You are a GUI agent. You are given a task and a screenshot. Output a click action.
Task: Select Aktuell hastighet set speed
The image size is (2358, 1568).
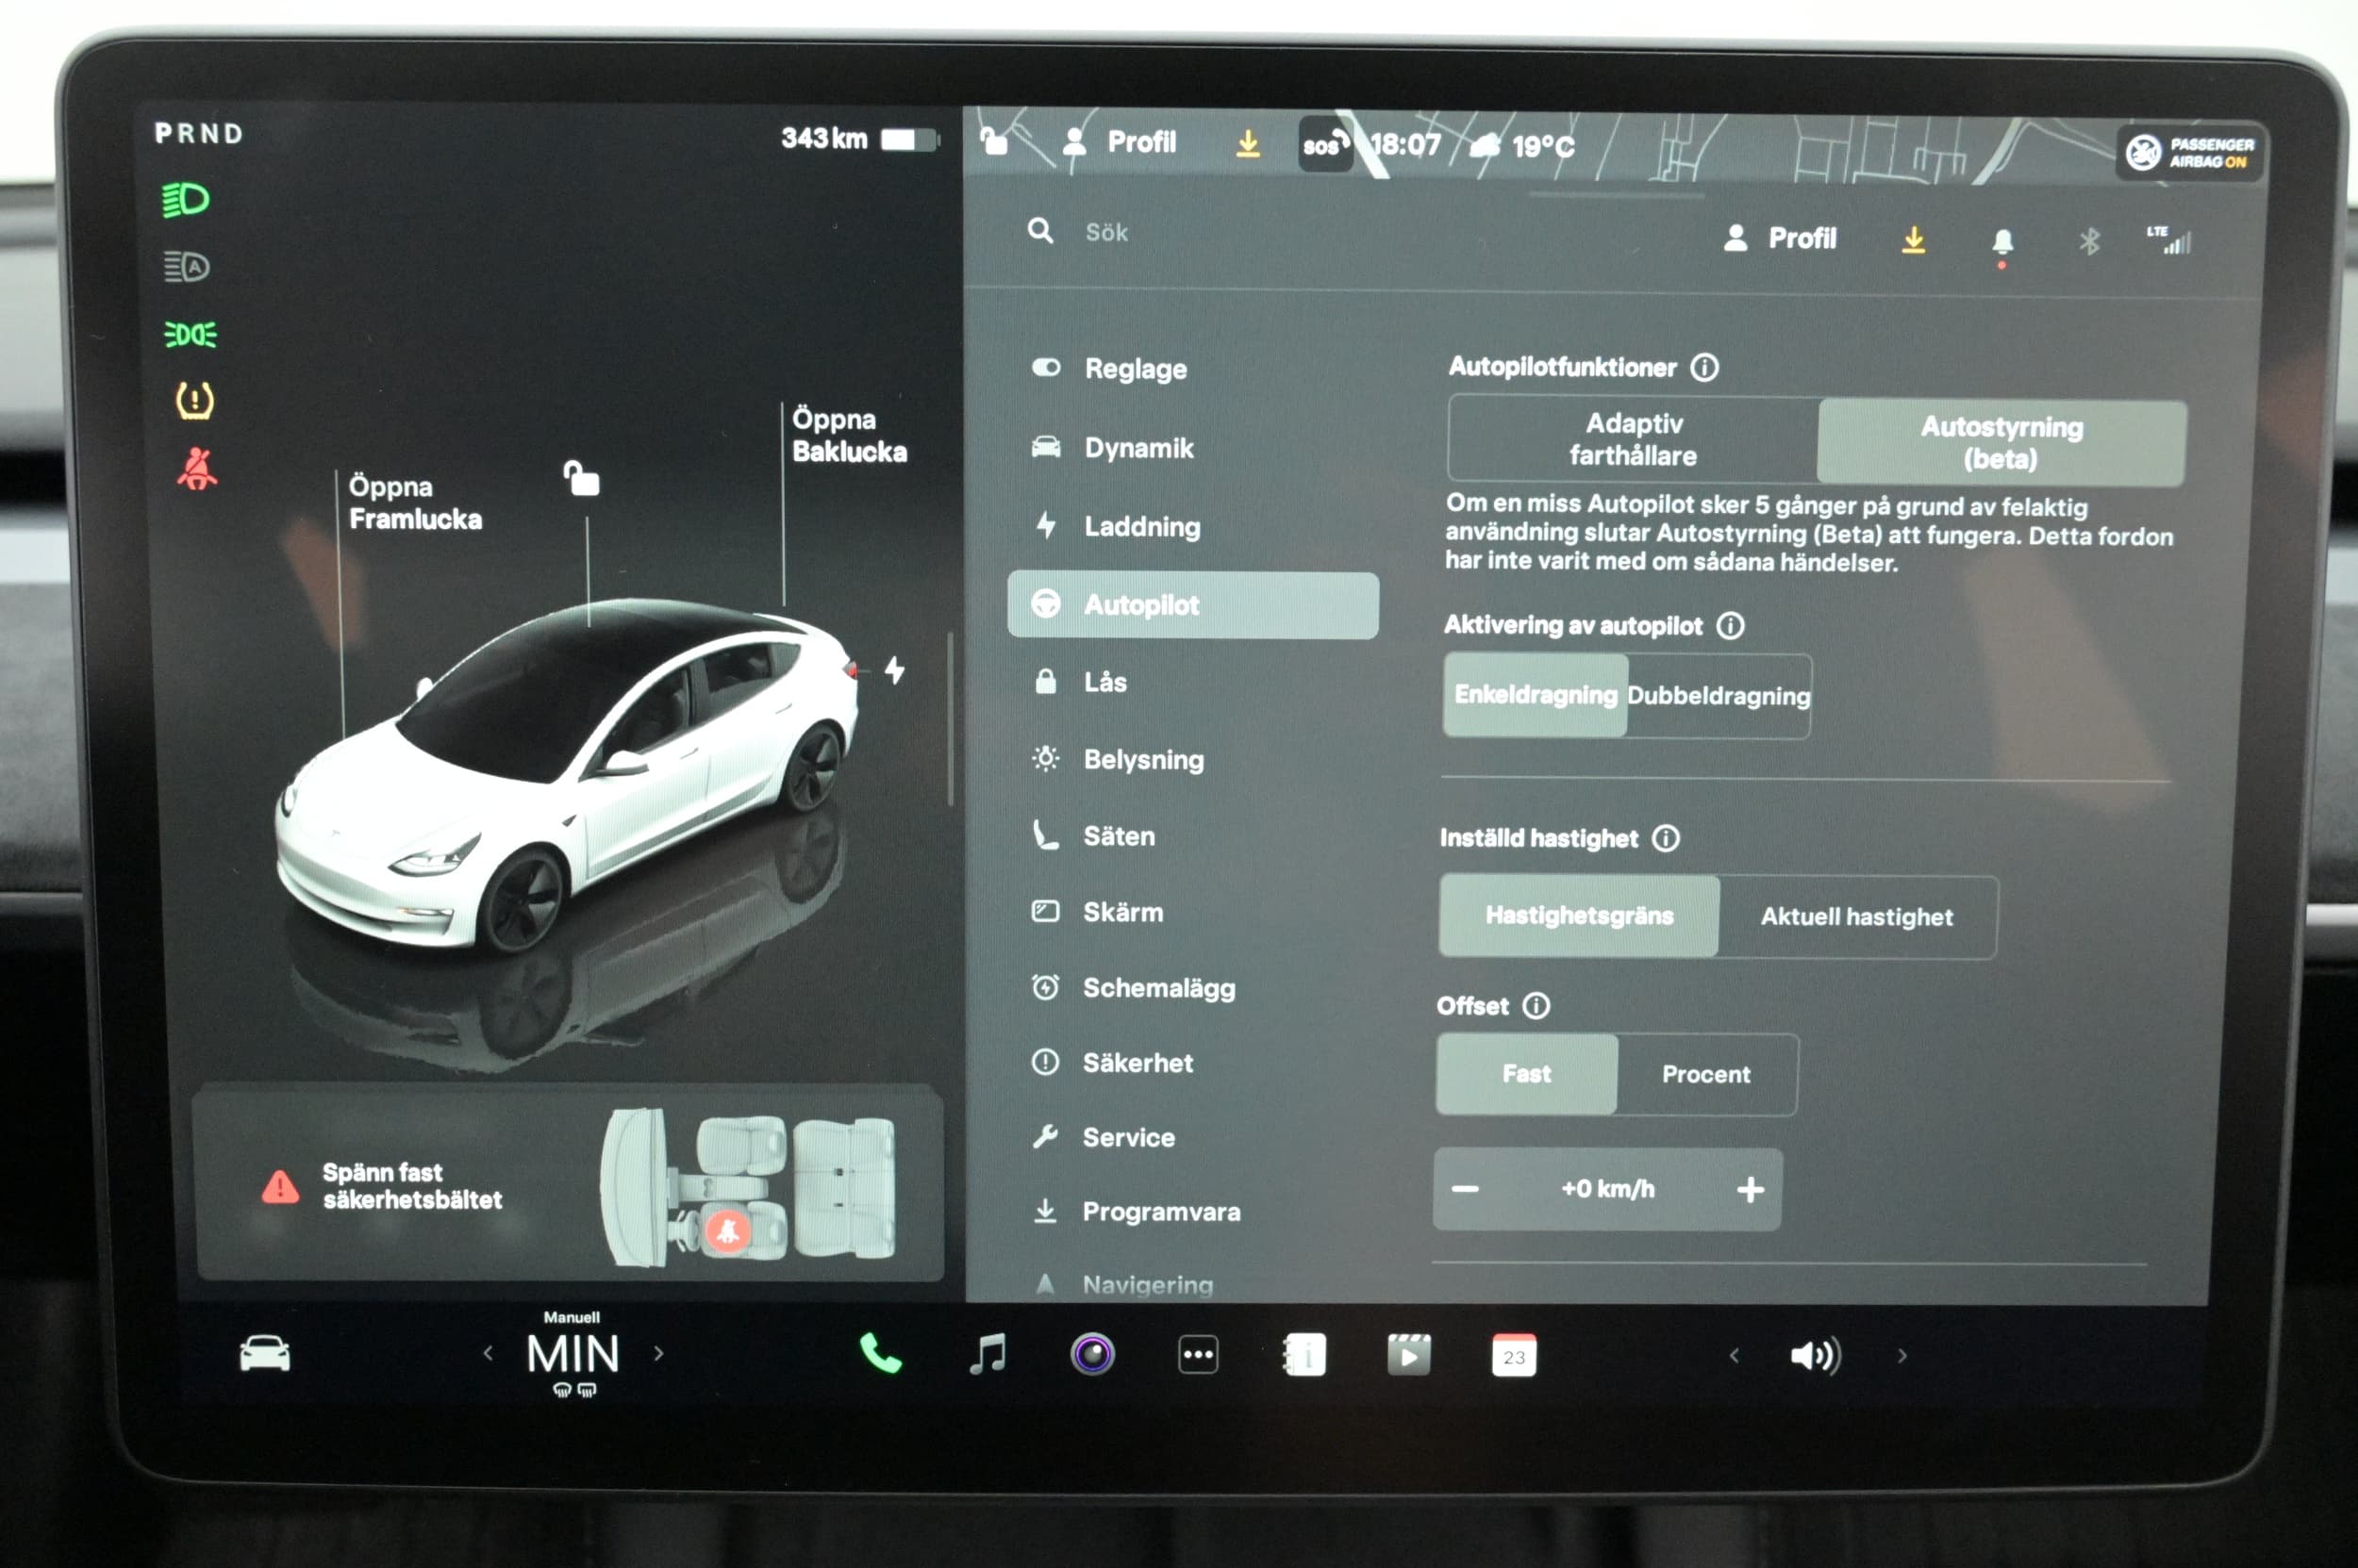coord(1858,917)
